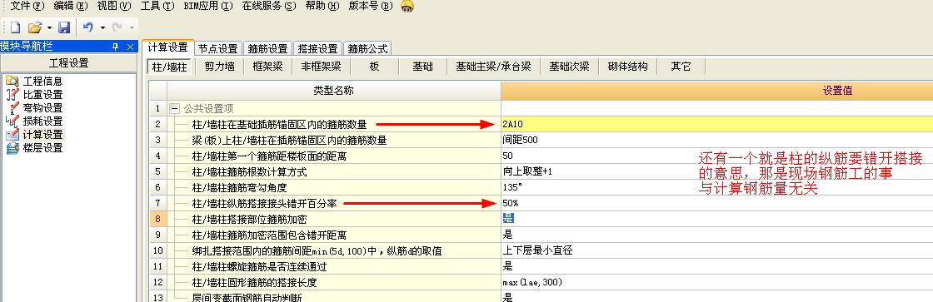
Task: Open the 文件(F) menu
Action: [27, 6]
